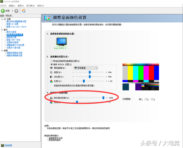Open 调整桌面尺寸和位置 in the task tree
The height and width of the screenshot is (148, 183).
[x=15, y=45]
